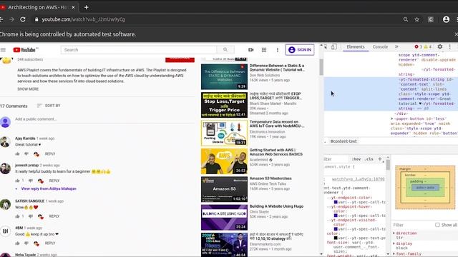Viewport: 458px width, 257px height.
Task: Expand view reply from Aditya Mahajan
Action: (x=49, y=188)
